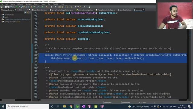Open the Project menu

coord(43,4)
